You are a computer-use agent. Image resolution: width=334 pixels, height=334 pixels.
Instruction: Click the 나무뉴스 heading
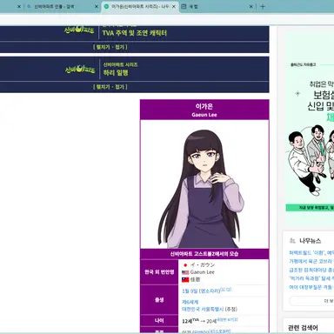coord(310,241)
